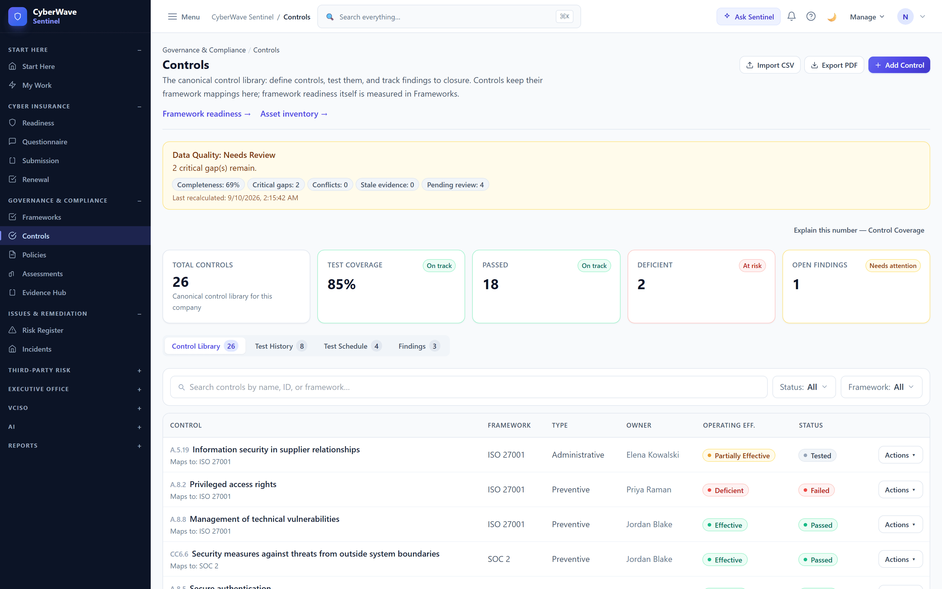This screenshot has height=589, width=942.
Task: Click the Submission document icon
Action: coord(12,161)
